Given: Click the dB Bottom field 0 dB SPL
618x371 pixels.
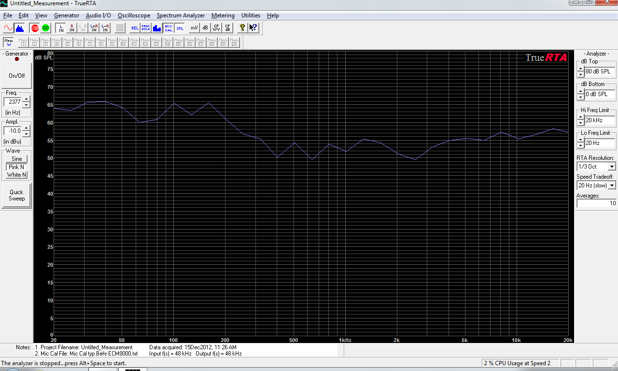Looking at the screenshot, I should click(x=600, y=94).
